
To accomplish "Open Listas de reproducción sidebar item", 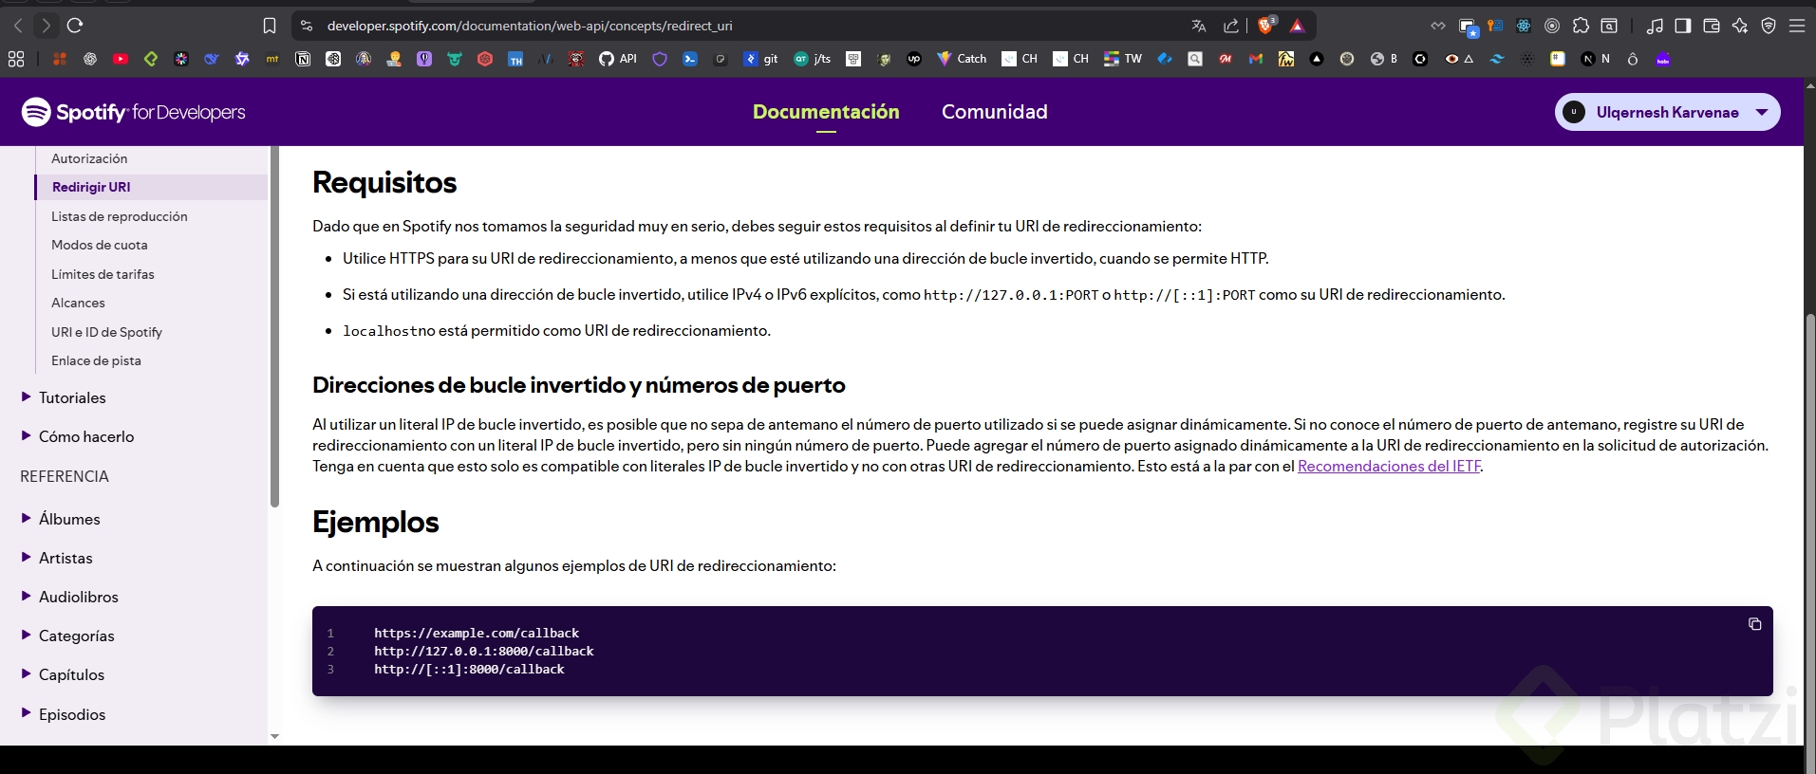I will point(120,216).
